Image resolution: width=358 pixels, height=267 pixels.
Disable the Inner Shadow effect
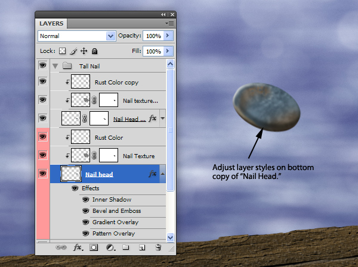[85, 200]
